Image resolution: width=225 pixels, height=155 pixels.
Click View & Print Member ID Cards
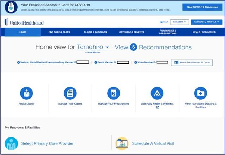click(192, 62)
